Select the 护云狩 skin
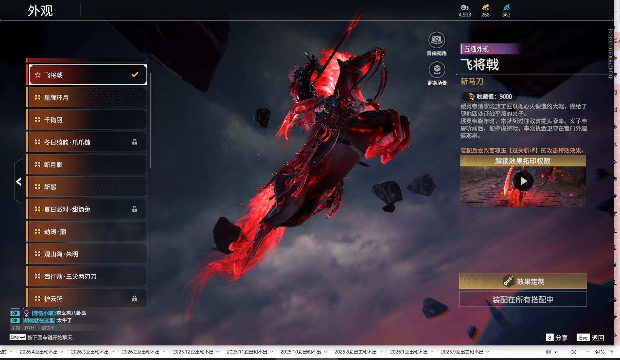Viewport: 620px width, 360px height. pyautogui.click(x=87, y=298)
